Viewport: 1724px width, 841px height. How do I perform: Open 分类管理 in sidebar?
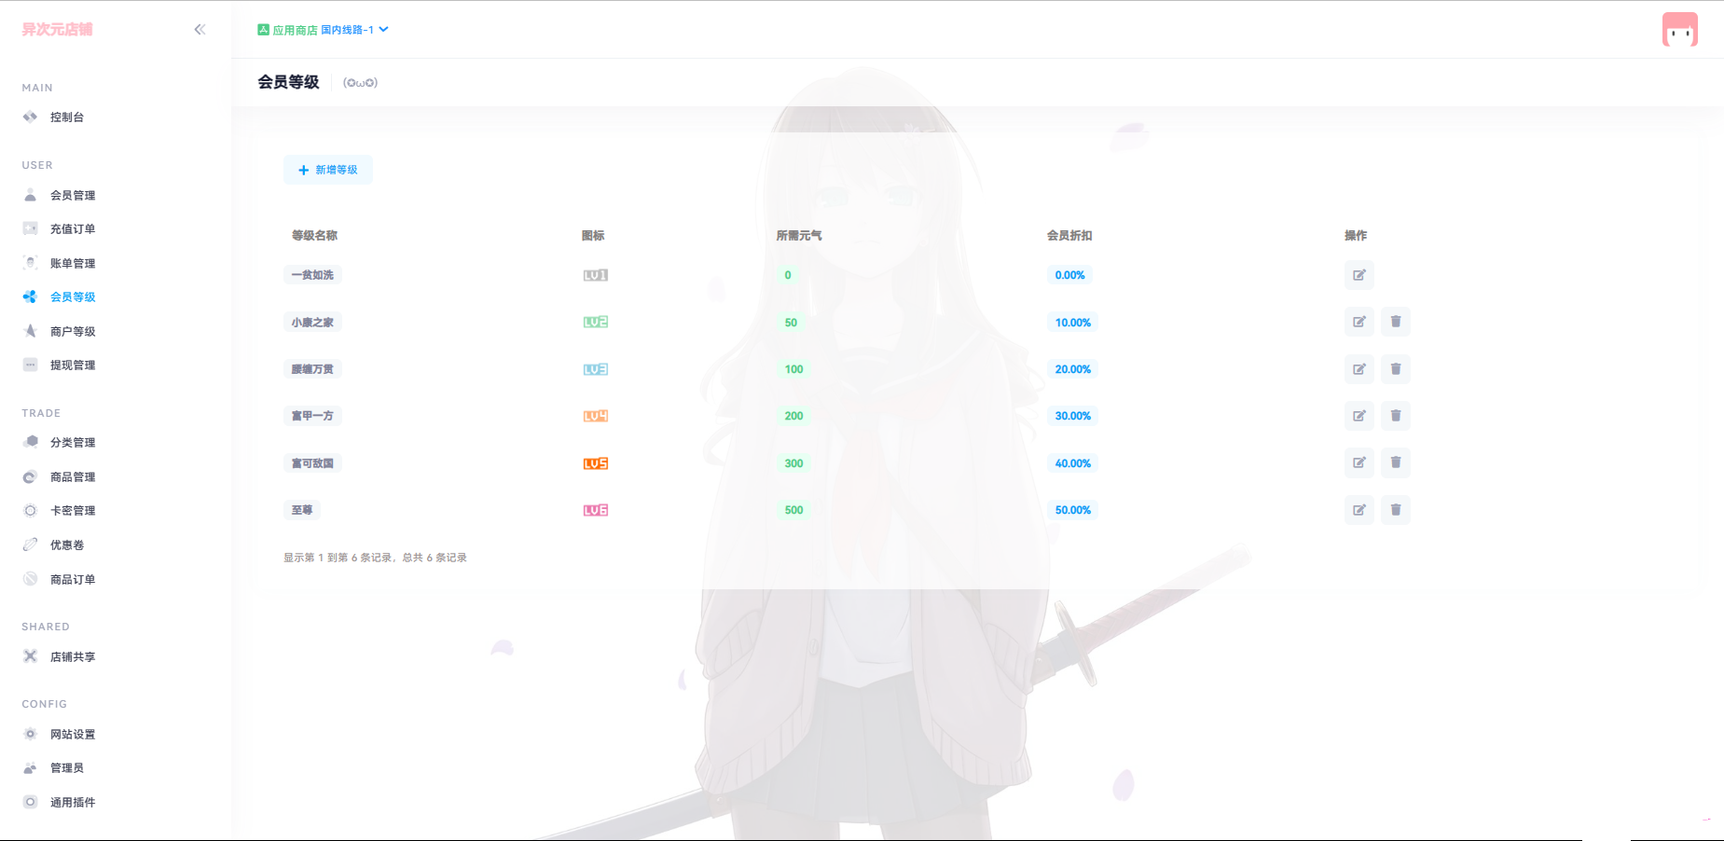73,443
